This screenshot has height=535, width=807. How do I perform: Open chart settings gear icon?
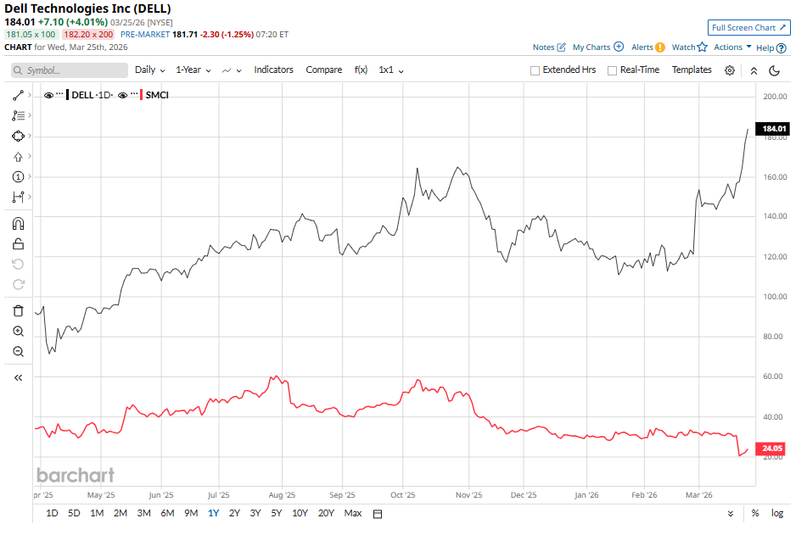pyautogui.click(x=729, y=70)
